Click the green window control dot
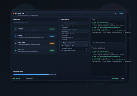This screenshot has height=96, width=137. coord(17,14)
